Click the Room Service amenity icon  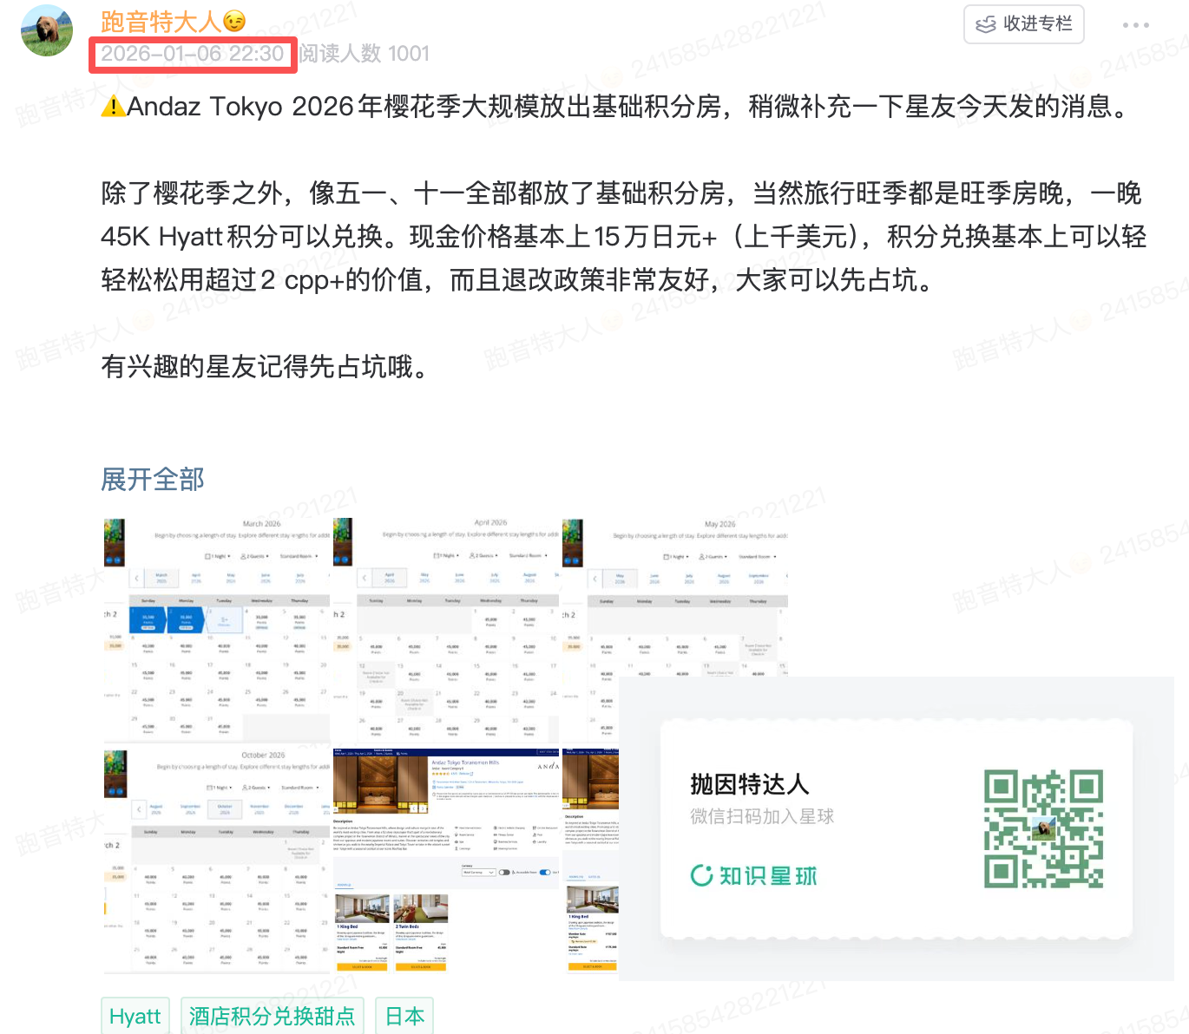[x=456, y=834]
